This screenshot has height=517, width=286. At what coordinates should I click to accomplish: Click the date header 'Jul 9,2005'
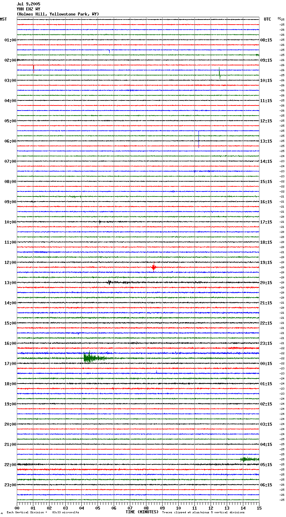(x=28, y=4)
